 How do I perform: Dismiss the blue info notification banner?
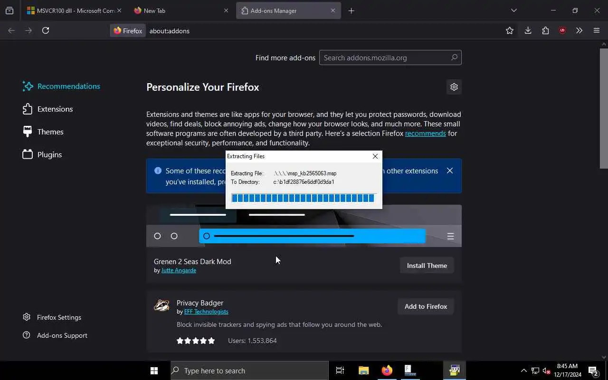pyautogui.click(x=450, y=171)
